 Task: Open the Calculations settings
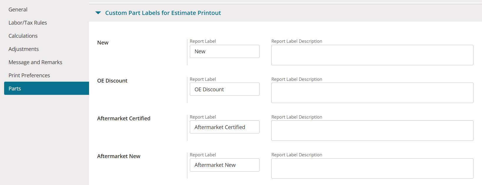[x=23, y=36]
